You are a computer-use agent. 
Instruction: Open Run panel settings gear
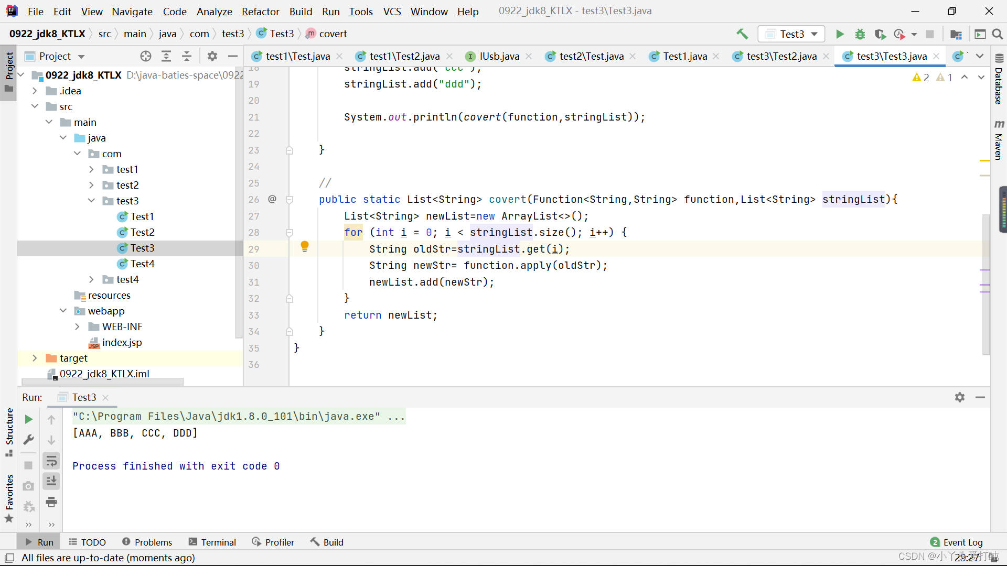tap(960, 397)
